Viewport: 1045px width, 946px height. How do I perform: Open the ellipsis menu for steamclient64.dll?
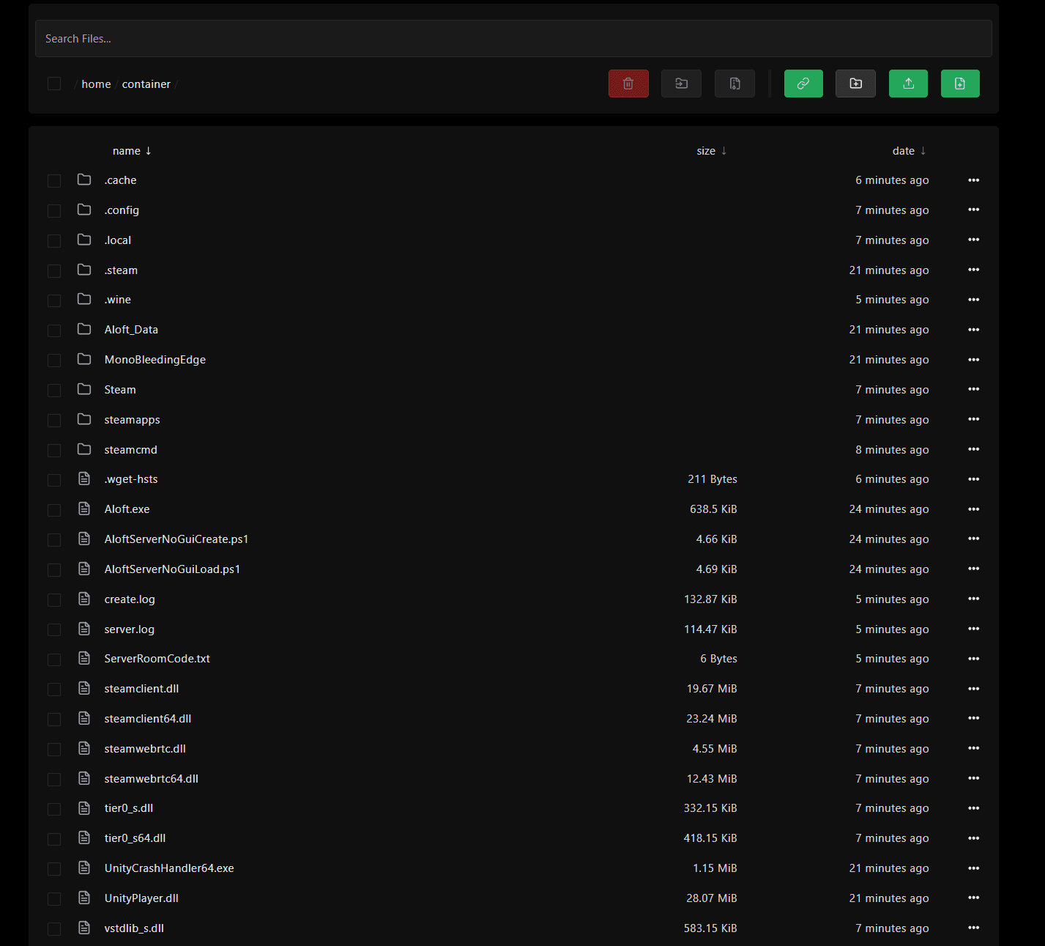pyautogui.click(x=973, y=719)
